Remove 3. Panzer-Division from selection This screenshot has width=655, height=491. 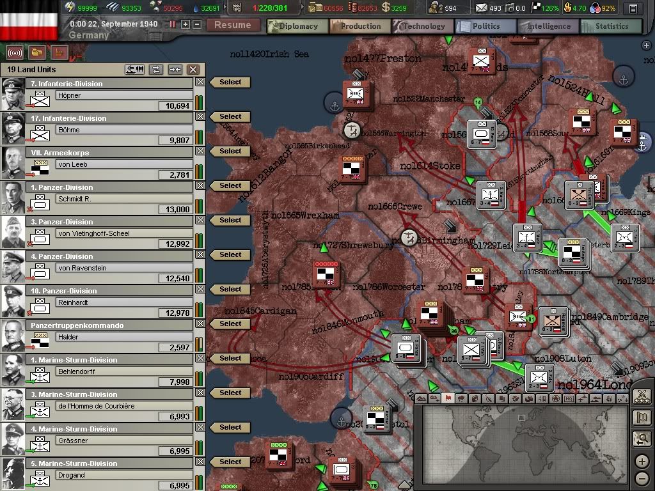click(x=200, y=221)
